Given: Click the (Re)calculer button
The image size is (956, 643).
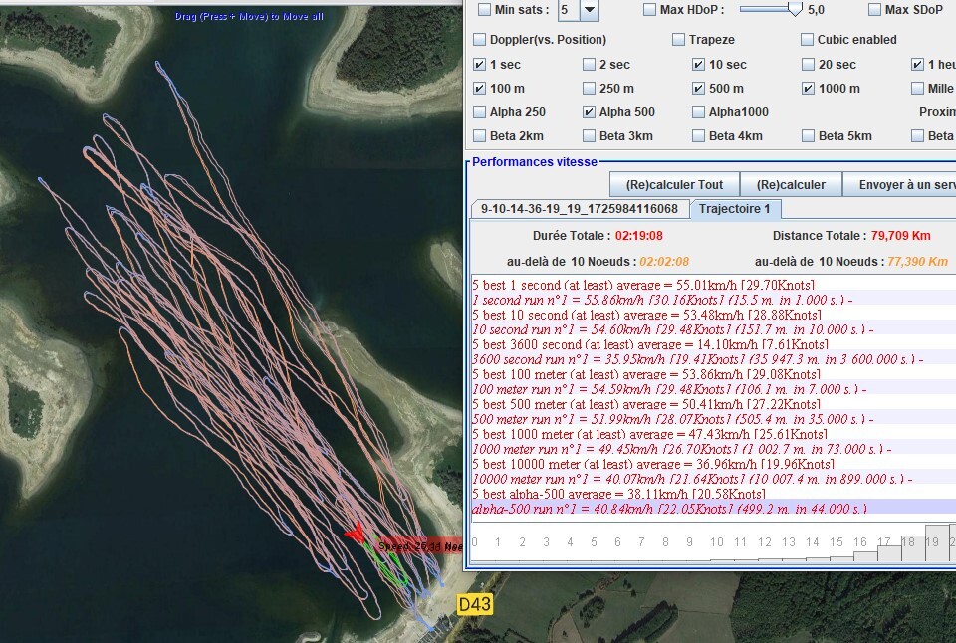Looking at the screenshot, I should click(791, 185).
